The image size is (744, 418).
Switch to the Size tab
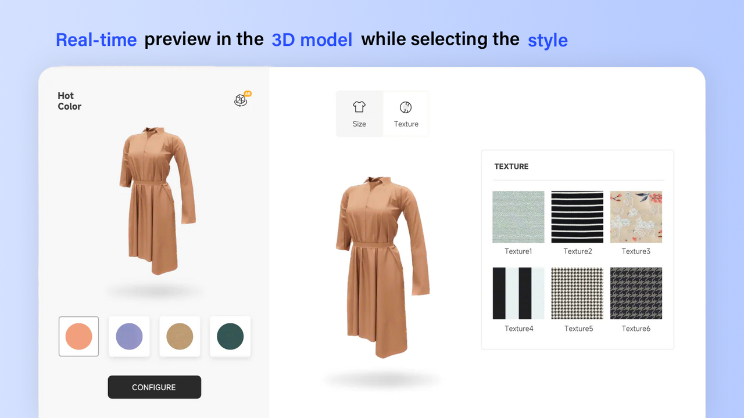tap(359, 114)
